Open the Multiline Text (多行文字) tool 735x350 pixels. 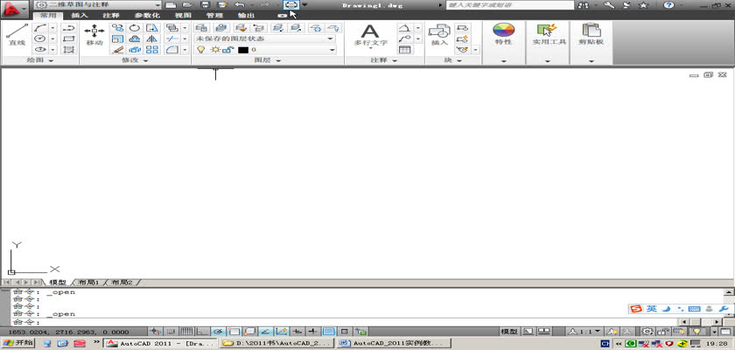370,35
